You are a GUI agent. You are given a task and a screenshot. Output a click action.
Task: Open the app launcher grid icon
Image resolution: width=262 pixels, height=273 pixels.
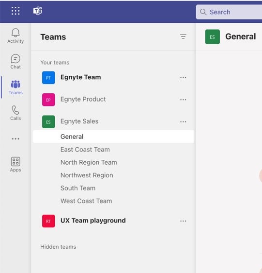pos(15,11)
